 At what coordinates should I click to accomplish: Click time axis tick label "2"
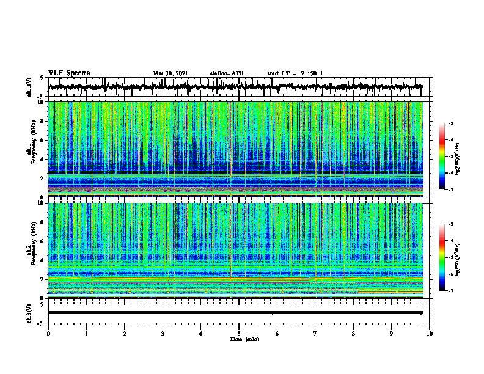[125, 334]
